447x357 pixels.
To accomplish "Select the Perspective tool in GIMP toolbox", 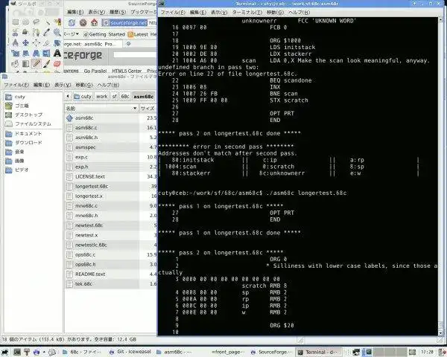I will pos(37,54).
